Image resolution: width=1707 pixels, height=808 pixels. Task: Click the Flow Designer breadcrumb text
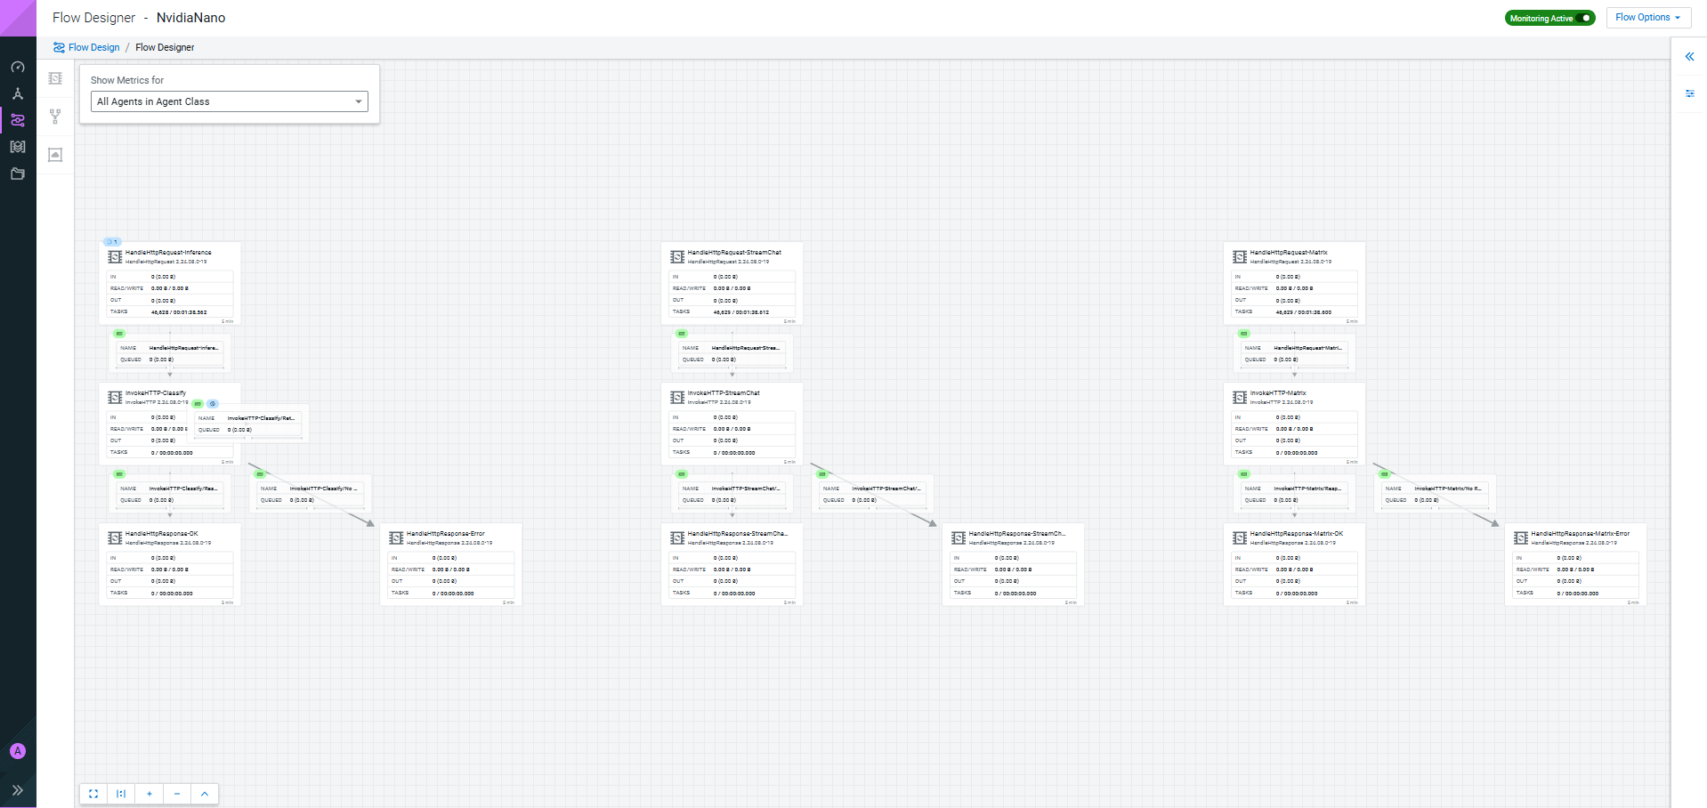tap(165, 47)
